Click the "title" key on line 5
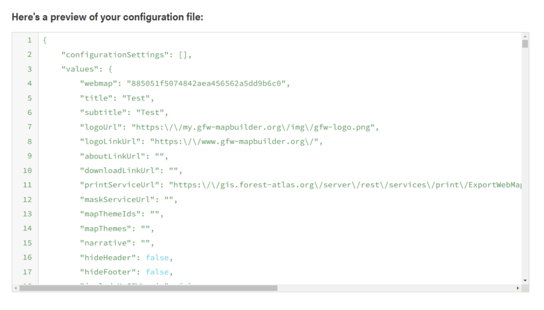 [x=96, y=98]
